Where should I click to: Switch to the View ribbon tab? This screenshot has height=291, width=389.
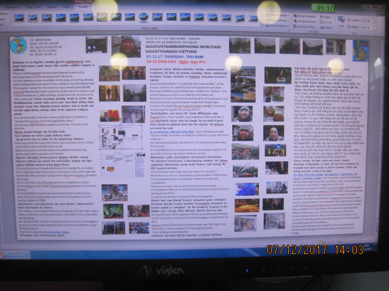point(66,7)
